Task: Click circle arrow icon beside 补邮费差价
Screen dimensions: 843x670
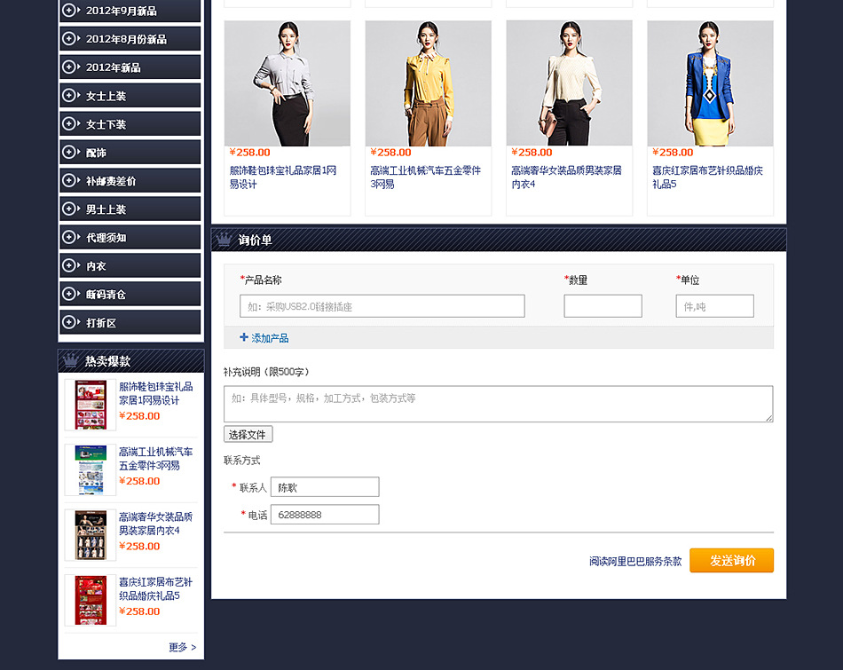Action: pos(70,181)
